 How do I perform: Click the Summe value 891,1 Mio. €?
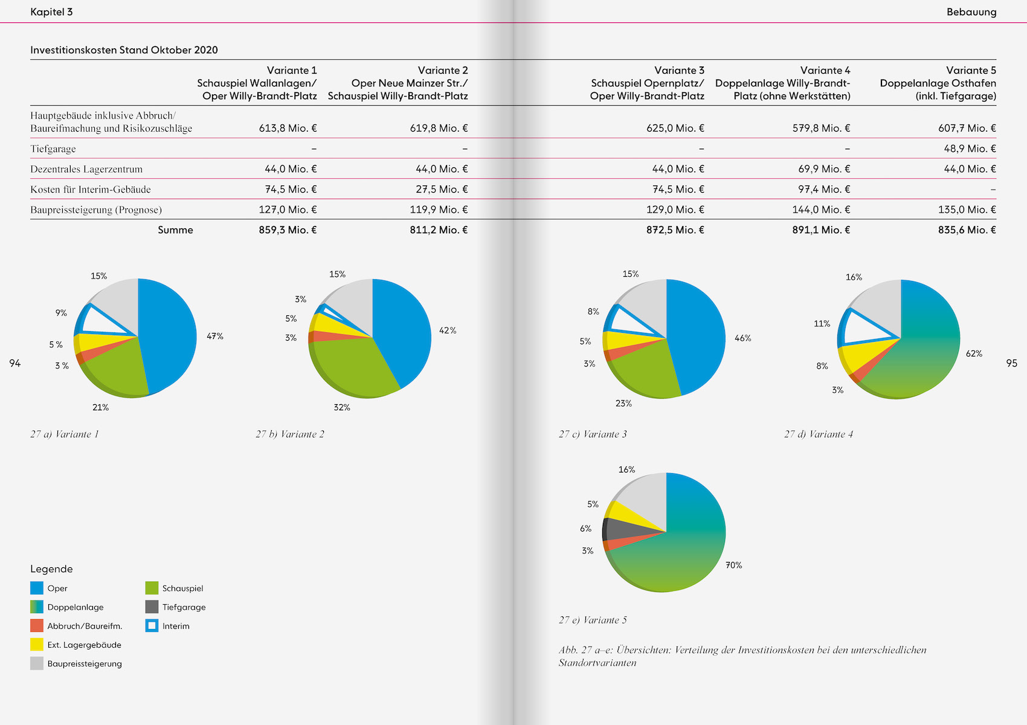[x=821, y=230]
